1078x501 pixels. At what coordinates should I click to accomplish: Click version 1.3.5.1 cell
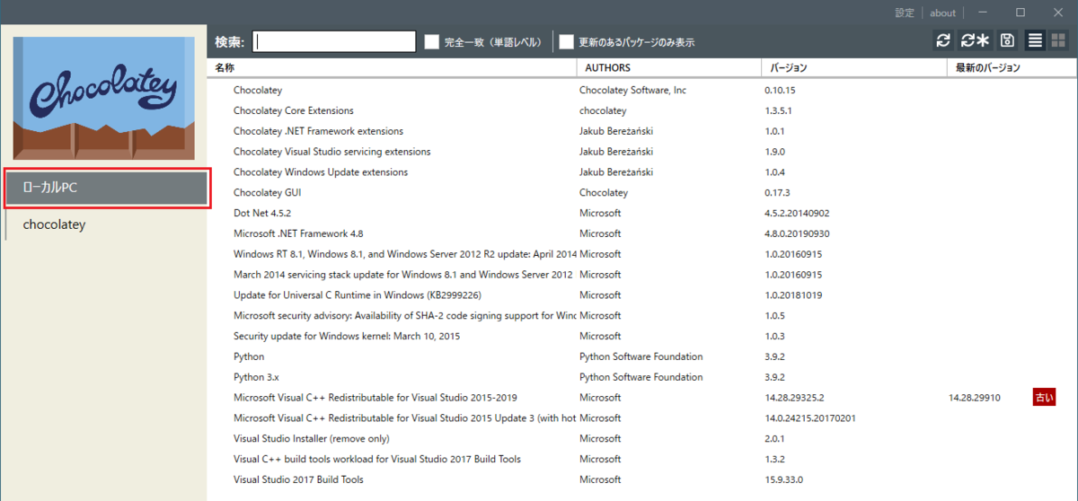(778, 110)
